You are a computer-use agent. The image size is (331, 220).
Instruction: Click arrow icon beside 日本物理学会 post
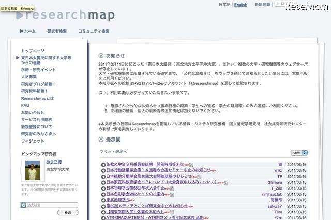pyautogui.click(x=103, y=188)
